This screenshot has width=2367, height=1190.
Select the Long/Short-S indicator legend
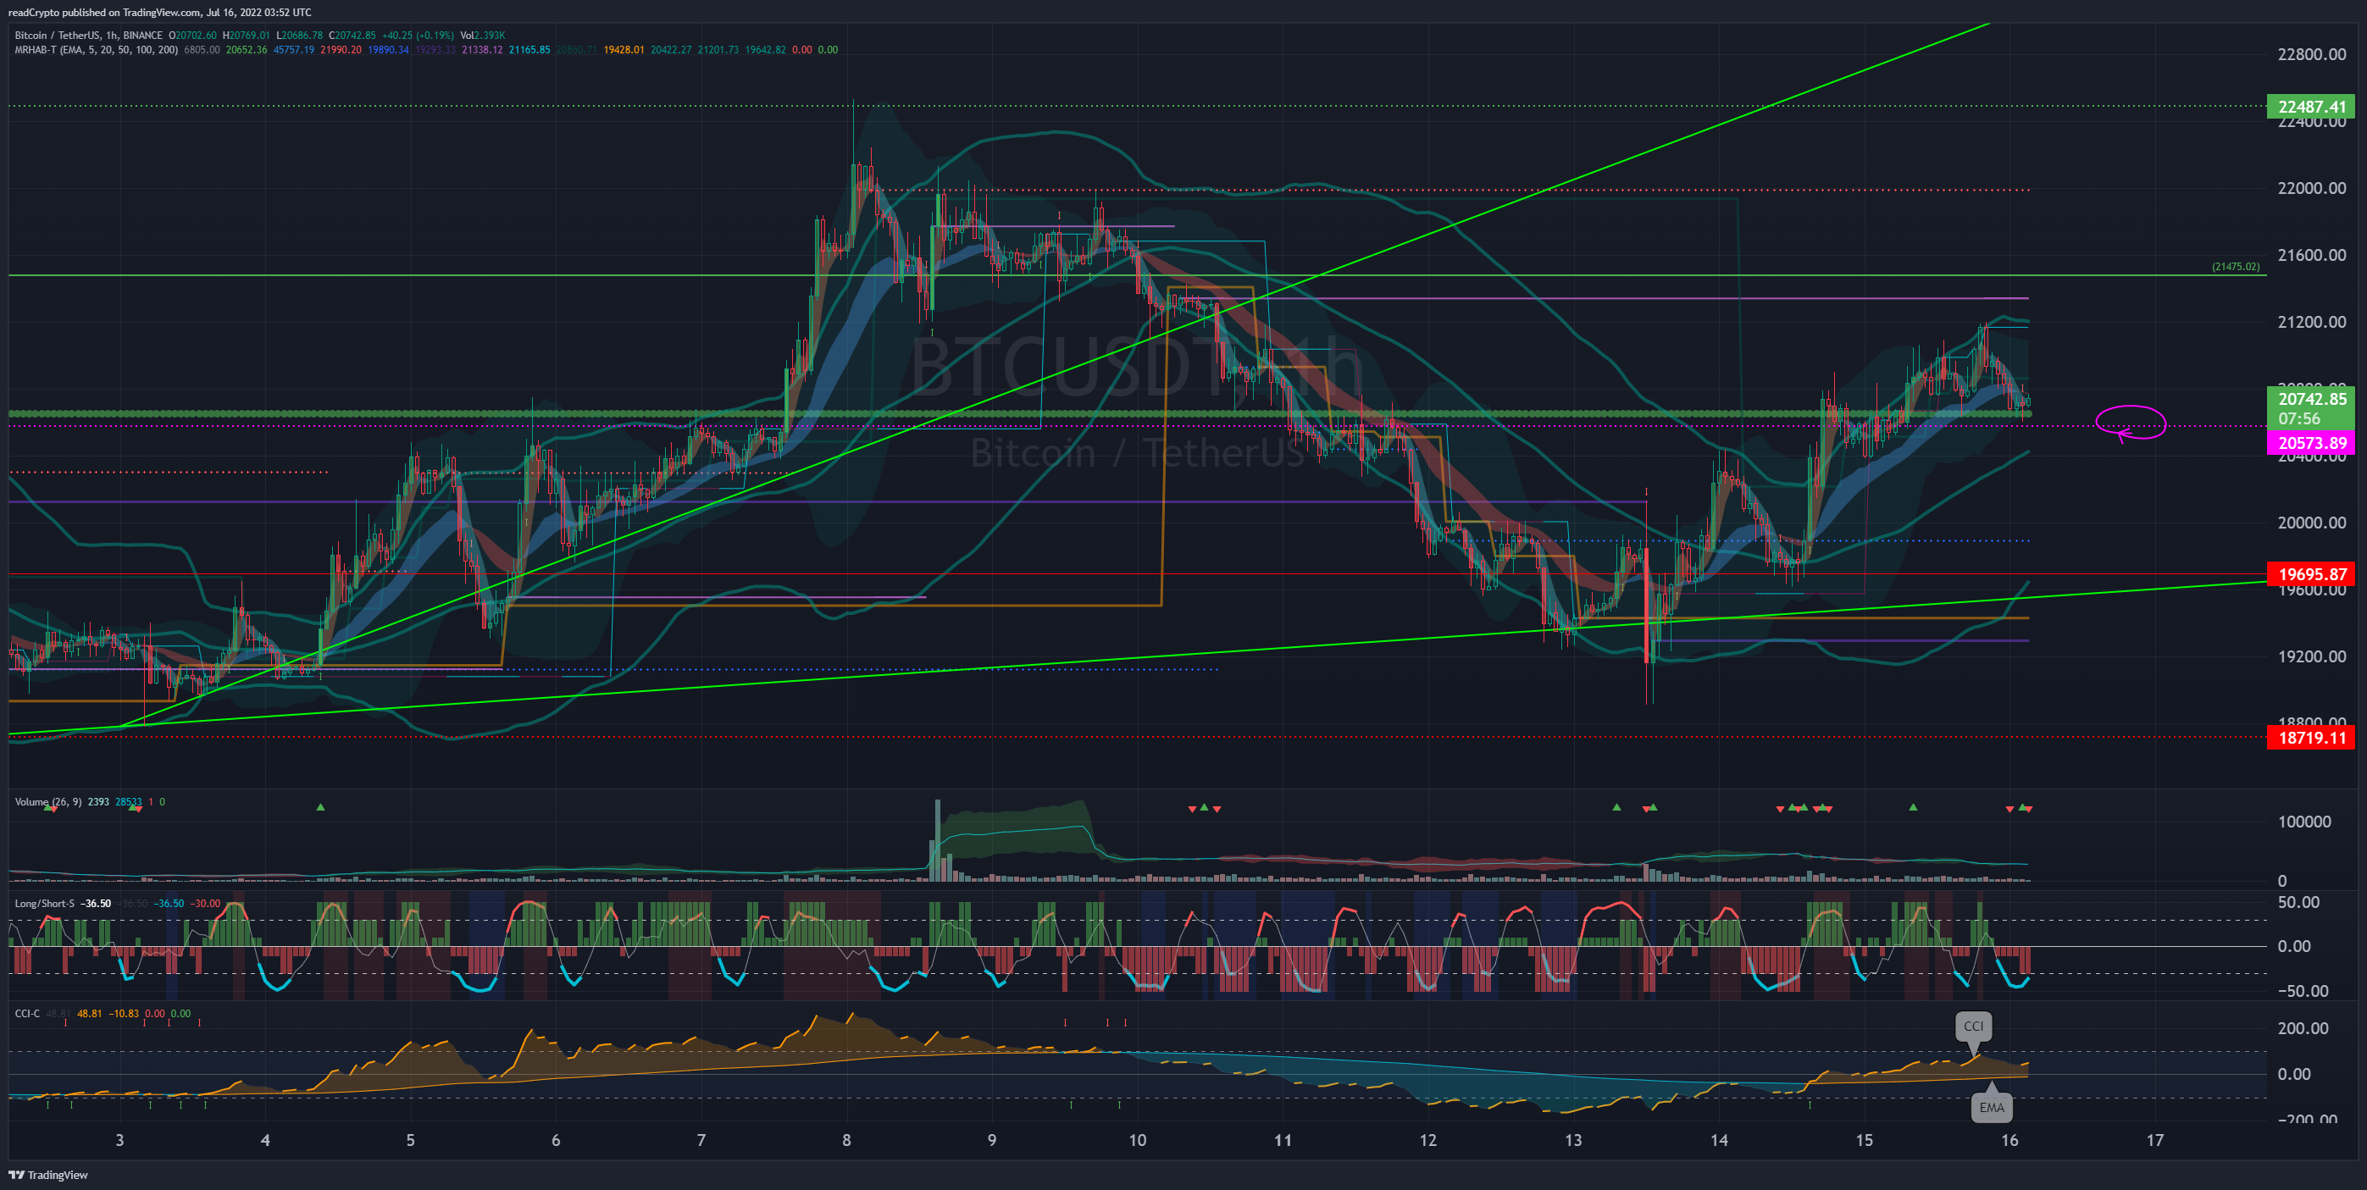44,903
